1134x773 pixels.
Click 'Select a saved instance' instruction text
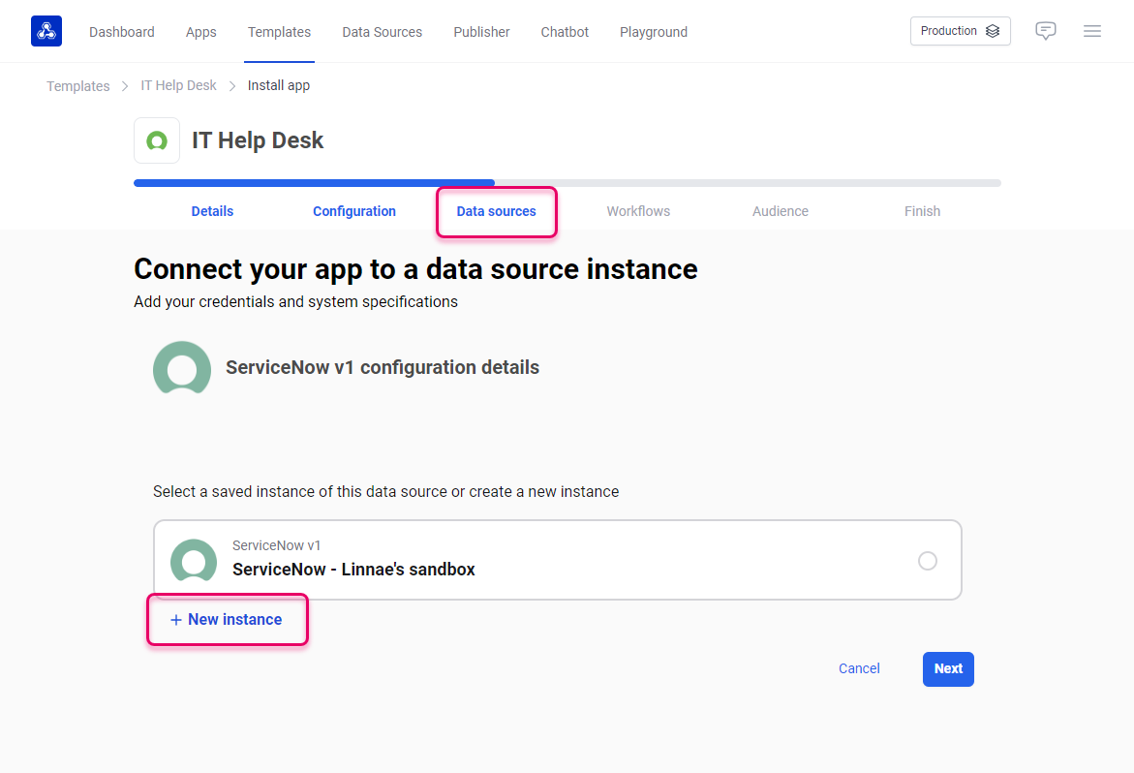click(386, 492)
